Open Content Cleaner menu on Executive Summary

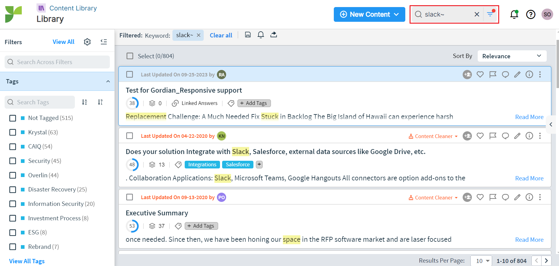click(433, 198)
